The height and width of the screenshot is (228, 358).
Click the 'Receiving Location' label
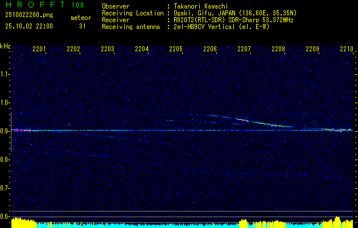pyautogui.click(x=133, y=13)
